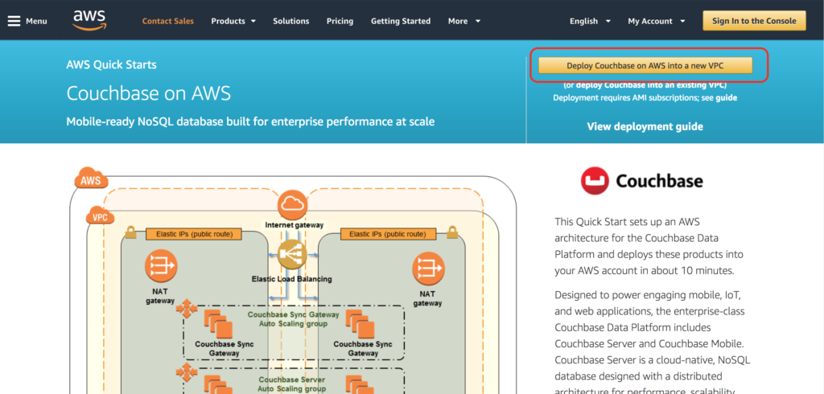Viewport: 824px width, 394px height.
Task: Click View deployment guide link
Action: click(645, 126)
